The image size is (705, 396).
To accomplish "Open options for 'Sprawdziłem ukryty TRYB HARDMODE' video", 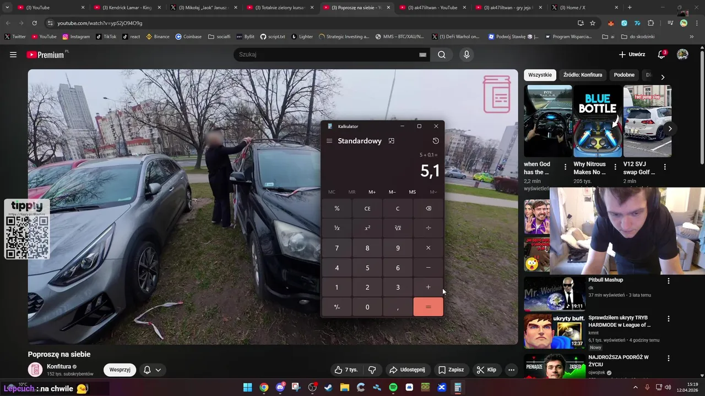I will [x=669, y=319].
